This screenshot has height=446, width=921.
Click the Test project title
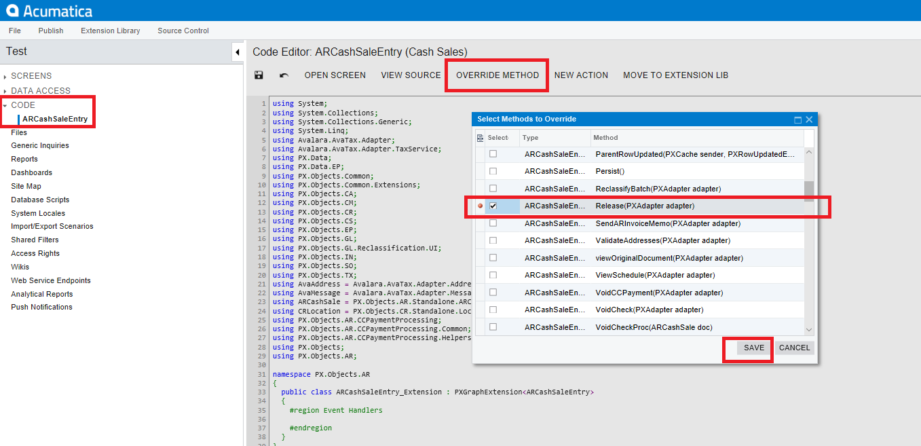click(16, 51)
